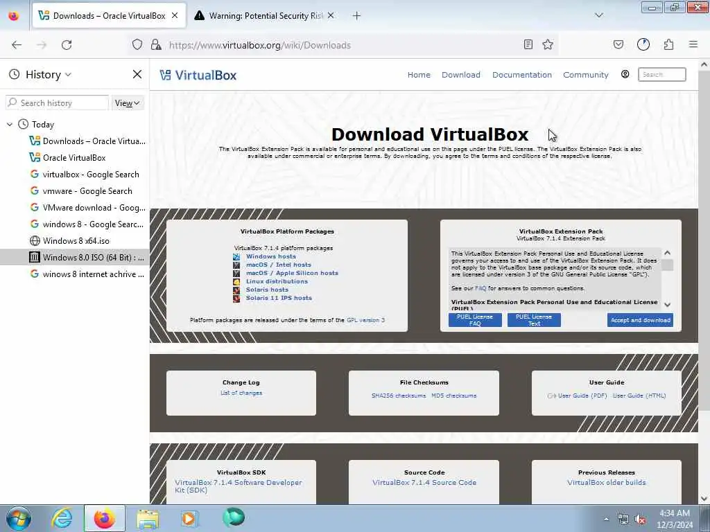The image size is (710, 532).
Task: Bookmark this page with the star icon
Action: pyautogui.click(x=548, y=44)
